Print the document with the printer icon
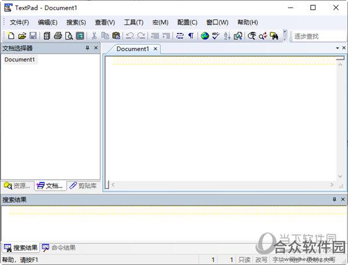The height and width of the screenshot is (265, 348). click(58, 35)
